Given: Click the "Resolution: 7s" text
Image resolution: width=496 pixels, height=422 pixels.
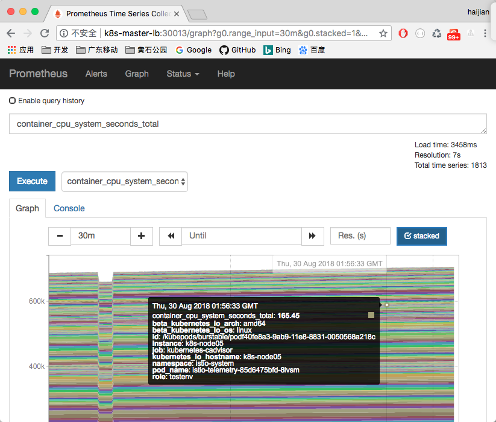Looking at the screenshot, I should click(438, 155).
